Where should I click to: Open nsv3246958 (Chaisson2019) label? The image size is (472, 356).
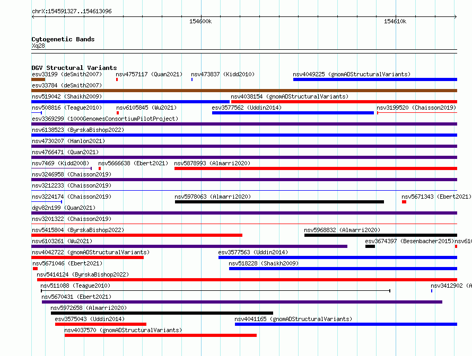tap(72, 174)
